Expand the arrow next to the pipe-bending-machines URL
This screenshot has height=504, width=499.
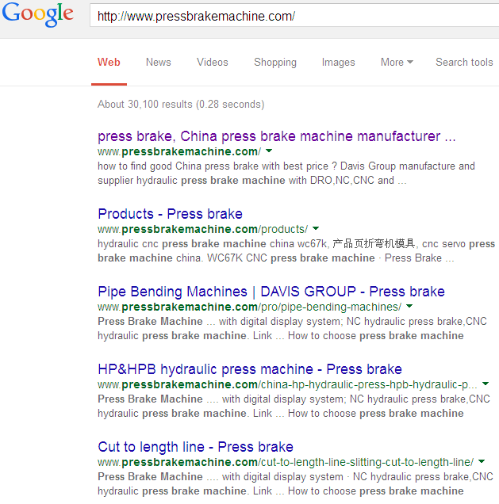[x=409, y=306]
